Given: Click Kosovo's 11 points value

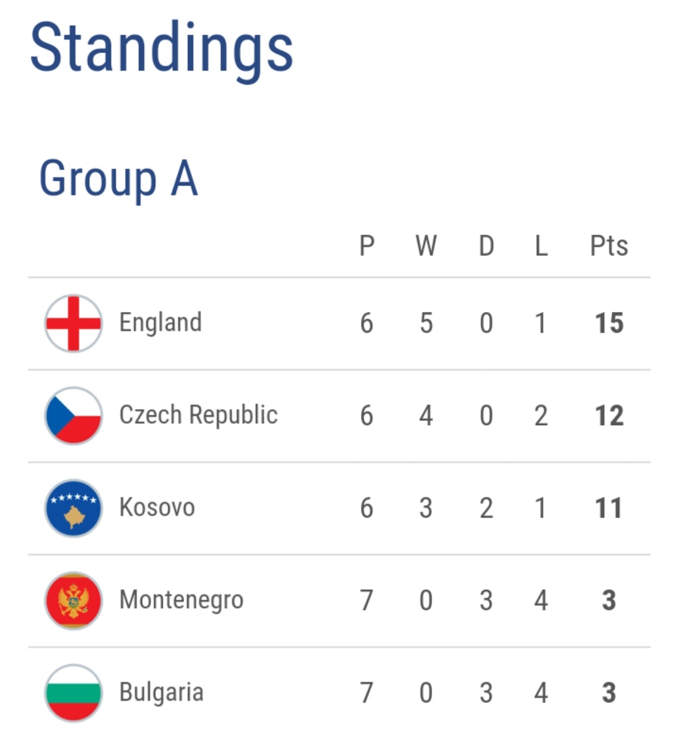Looking at the screenshot, I should click(609, 508).
